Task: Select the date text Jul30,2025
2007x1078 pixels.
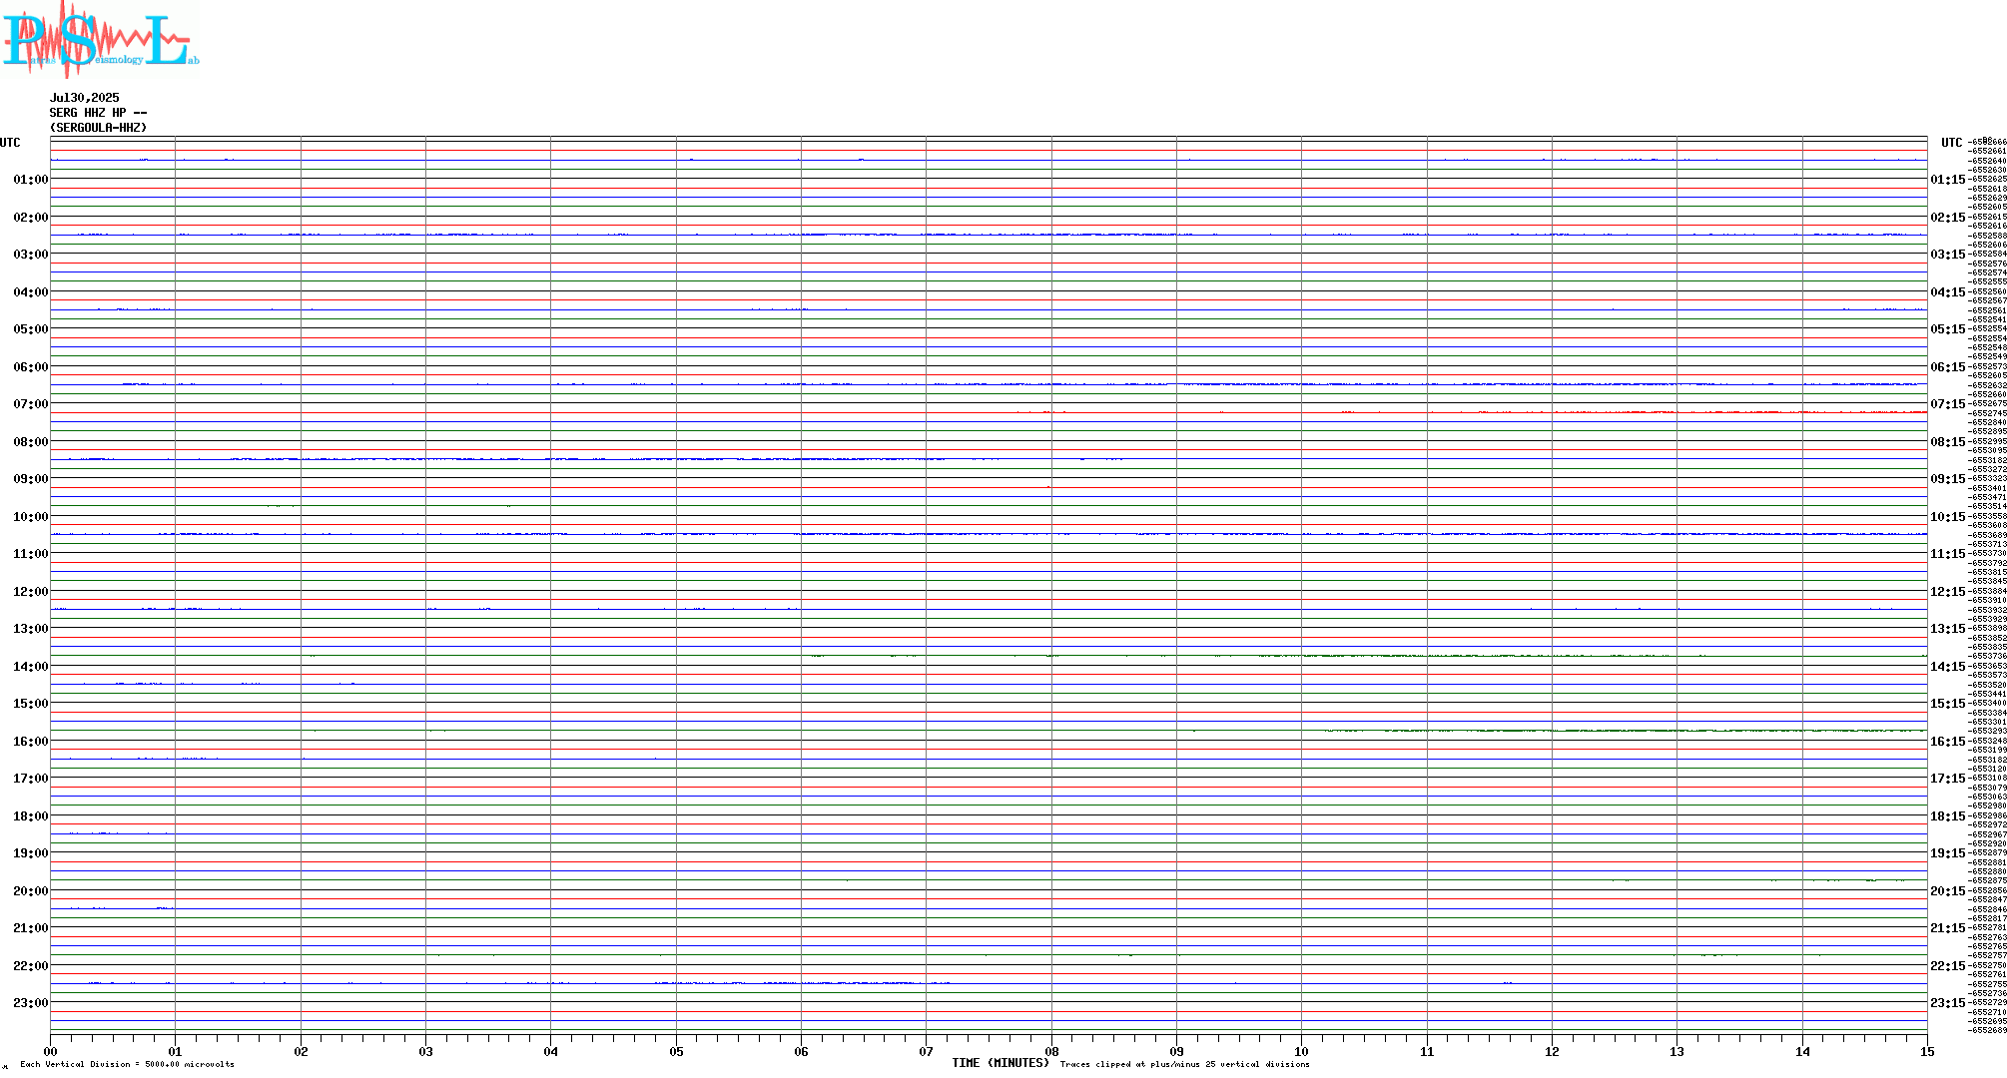Action: pyautogui.click(x=85, y=98)
